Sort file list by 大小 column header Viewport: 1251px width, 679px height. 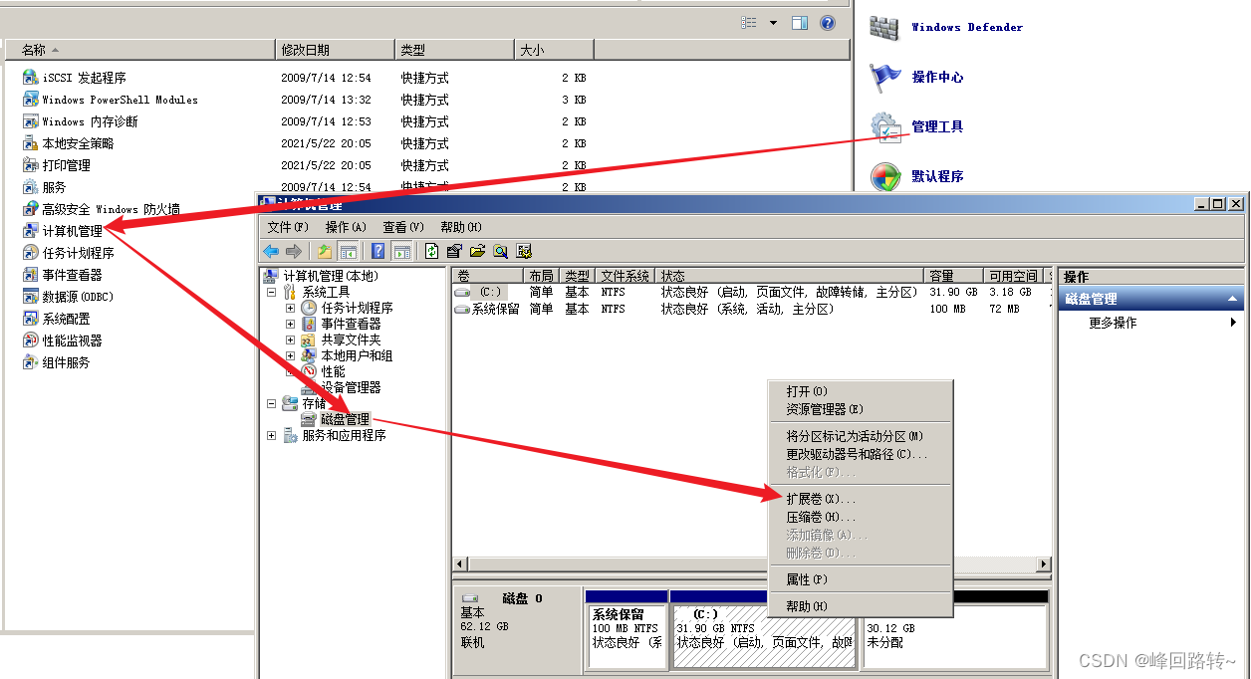tap(554, 50)
